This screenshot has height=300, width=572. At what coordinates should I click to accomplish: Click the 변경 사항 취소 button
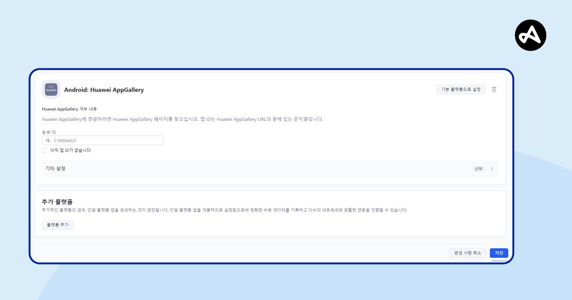468,253
